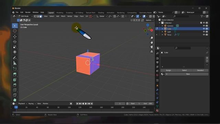Viewport: 220px width, 124px height.
Task: Select the Annotate tool
Action: coord(15,58)
